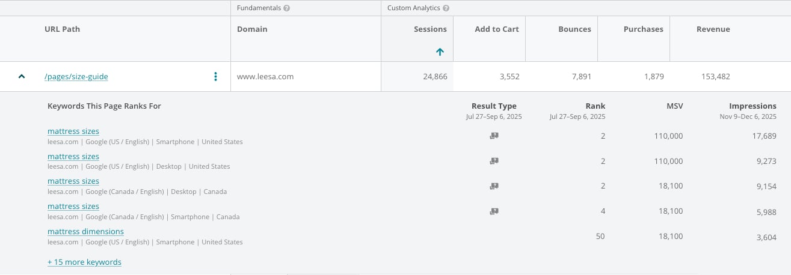Select the 5,988 impressions value
The width and height of the screenshot is (791, 275).
click(x=766, y=211)
